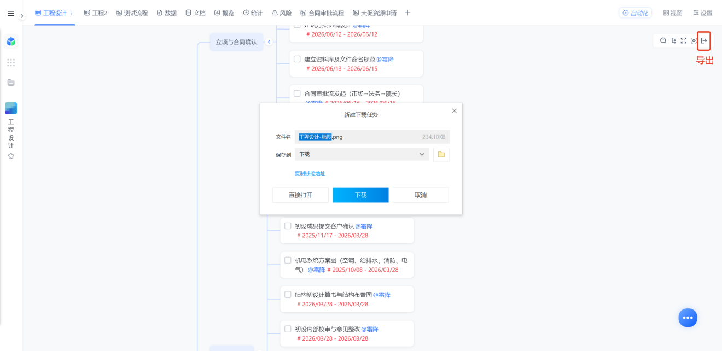Screen dimensions: 722x351
Task: Check the 结构初设计算书与结构布置图 checkbox
Action: [288, 295]
